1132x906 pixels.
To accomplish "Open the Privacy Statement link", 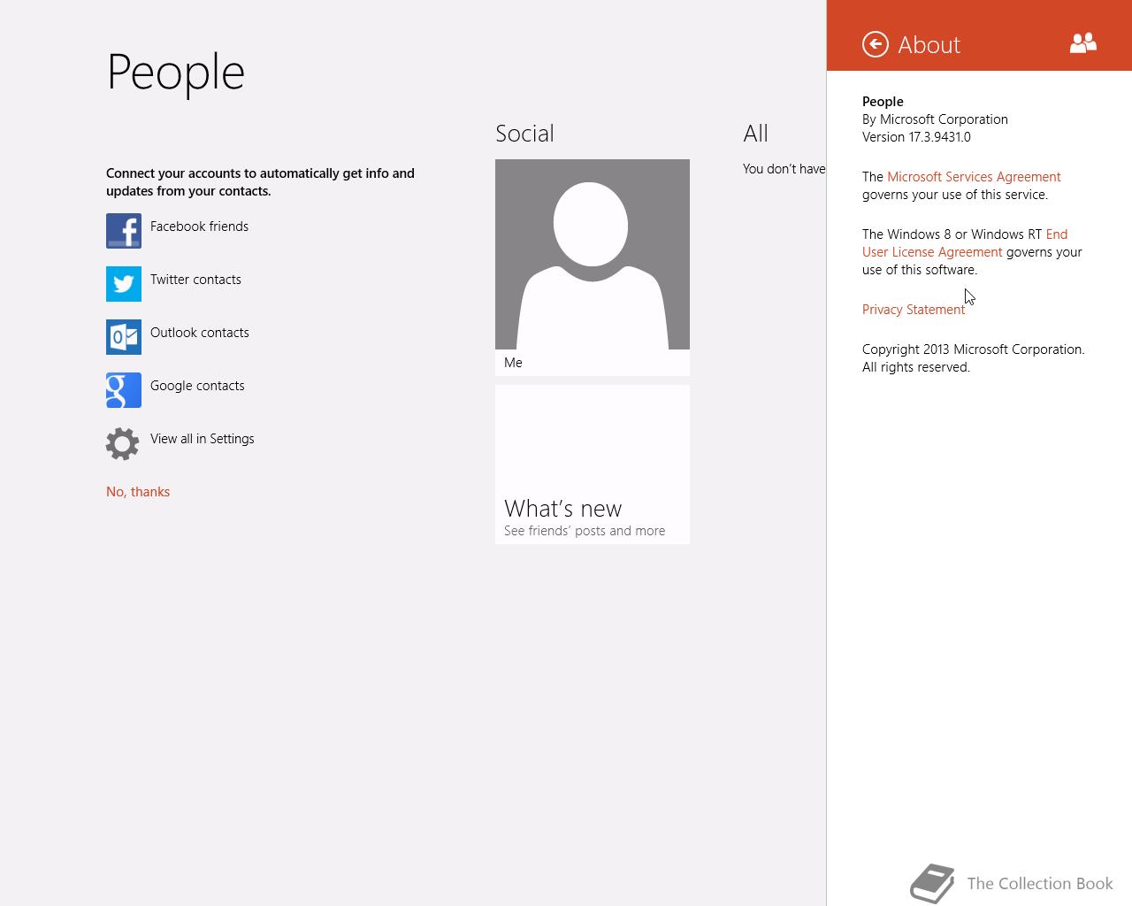I will [x=914, y=310].
